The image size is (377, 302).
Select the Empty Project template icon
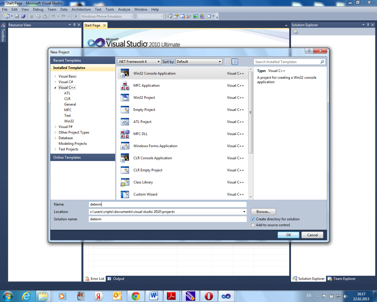[x=125, y=110]
